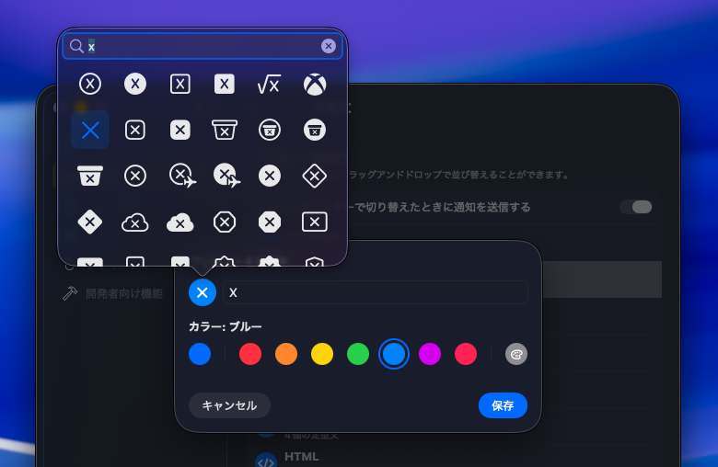Image resolution: width=718 pixels, height=467 pixels.
Task: Pick the filled rounded square xmark icon
Action: coord(179,131)
